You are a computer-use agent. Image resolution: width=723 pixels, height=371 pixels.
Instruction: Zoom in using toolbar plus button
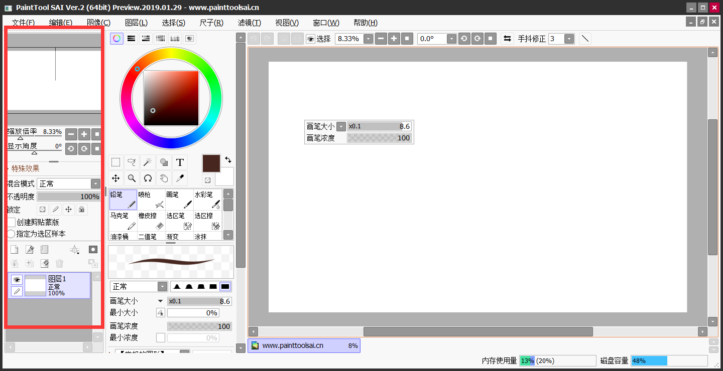tap(394, 39)
